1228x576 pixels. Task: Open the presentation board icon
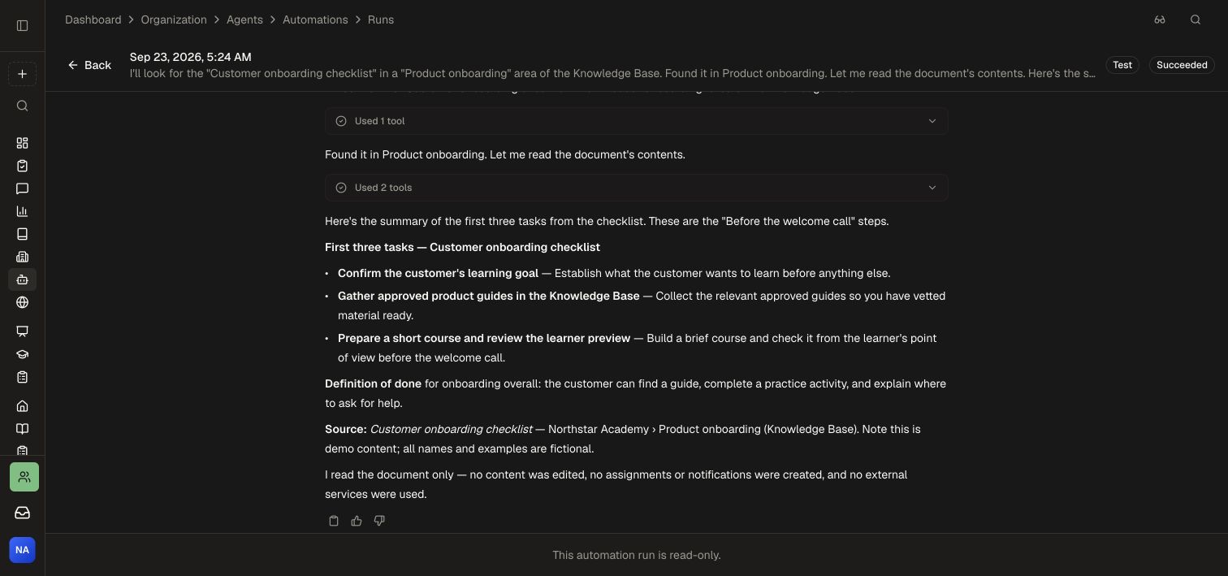(x=23, y=331)
